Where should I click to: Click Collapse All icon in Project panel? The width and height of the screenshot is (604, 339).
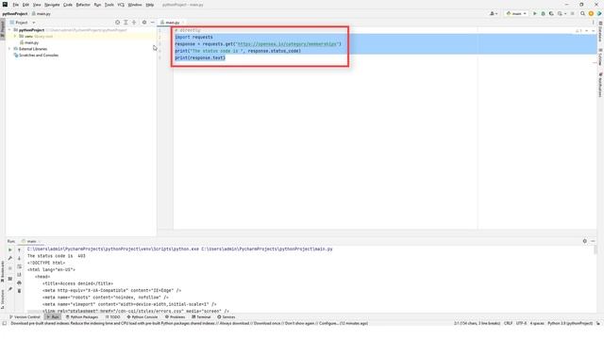coord(134,23)
